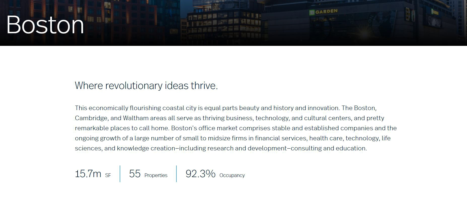
Task: Select the large Boston page title
Action: click(x=45, y=25)
